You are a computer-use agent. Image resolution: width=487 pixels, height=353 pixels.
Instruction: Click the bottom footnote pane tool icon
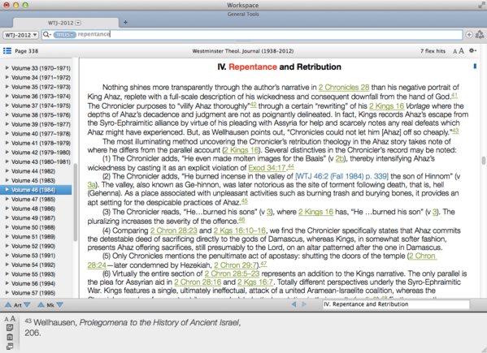(x=10, y=347)
